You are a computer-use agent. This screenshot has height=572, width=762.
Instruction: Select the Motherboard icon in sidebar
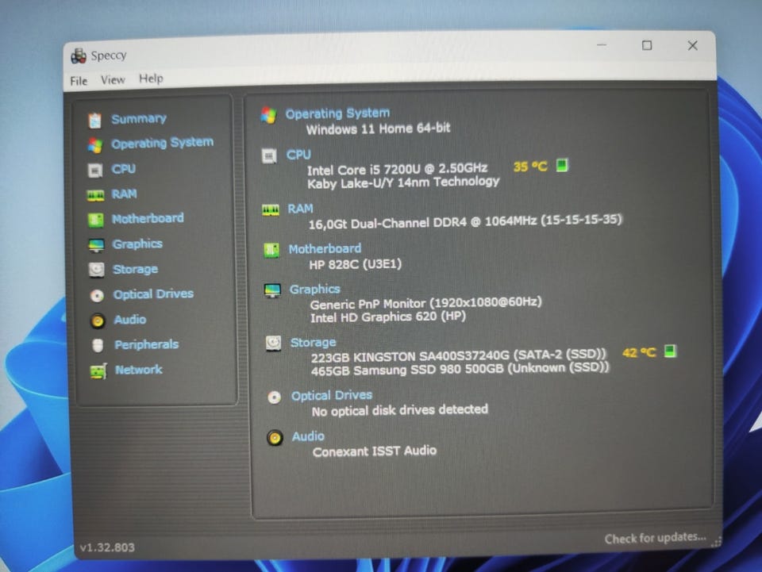pos(96,220)
